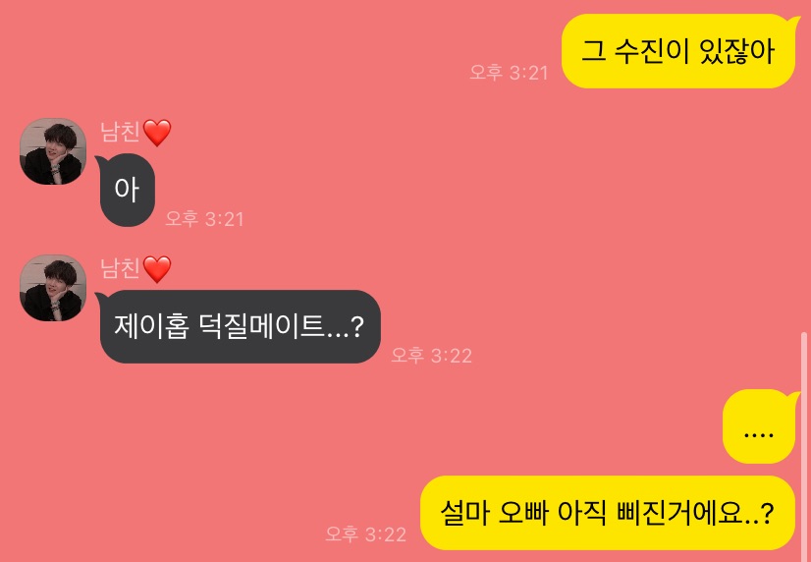Click the pointed tail of the "...." bubble
Viewport: 811px width, 562px height.
pyautogui.click(x=794, y=397)
